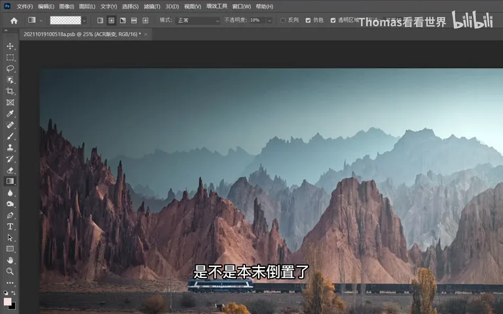Open the 图层(L) menu

(x=87, y=7)
